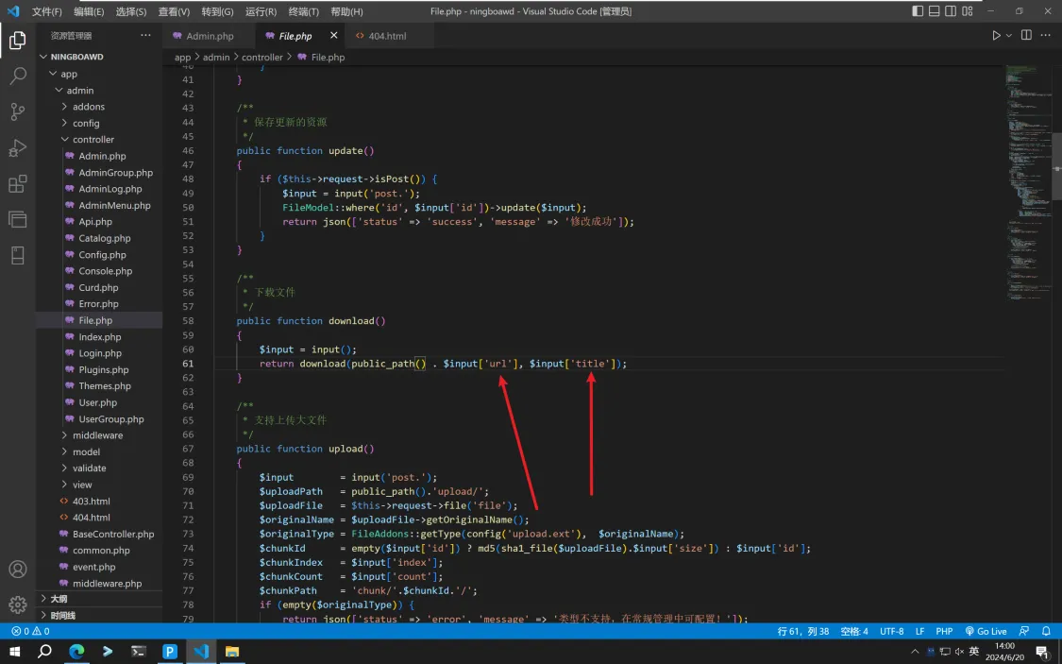
Task: Open the Search view in the activity bar
Action: 18,76
